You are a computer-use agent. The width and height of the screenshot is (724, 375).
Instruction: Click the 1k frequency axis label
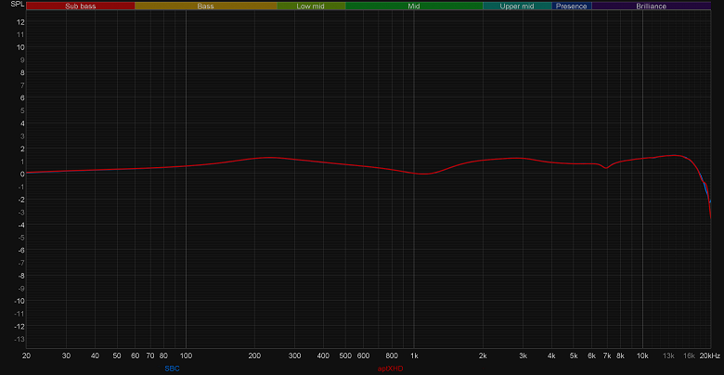[414, 356]
